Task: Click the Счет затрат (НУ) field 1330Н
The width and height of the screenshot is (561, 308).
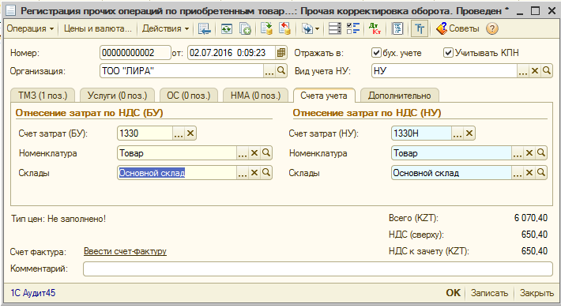Action: click(x=421, y=133)
